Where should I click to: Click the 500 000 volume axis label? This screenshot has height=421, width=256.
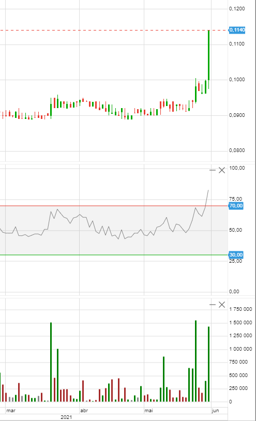(x=238, y=375)
